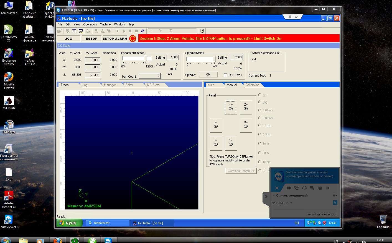Click the Stop toolbar icon
Viewport: 392px width, 243px height.
point(136,31)
